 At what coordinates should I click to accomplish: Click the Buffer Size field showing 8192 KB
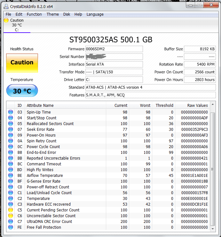click(200, 49)
